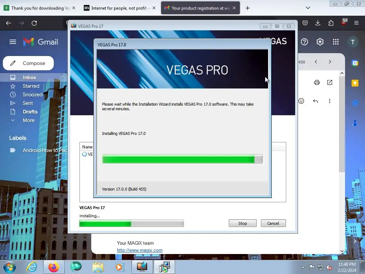Reload the current page in the browser

tap(34, 23)
